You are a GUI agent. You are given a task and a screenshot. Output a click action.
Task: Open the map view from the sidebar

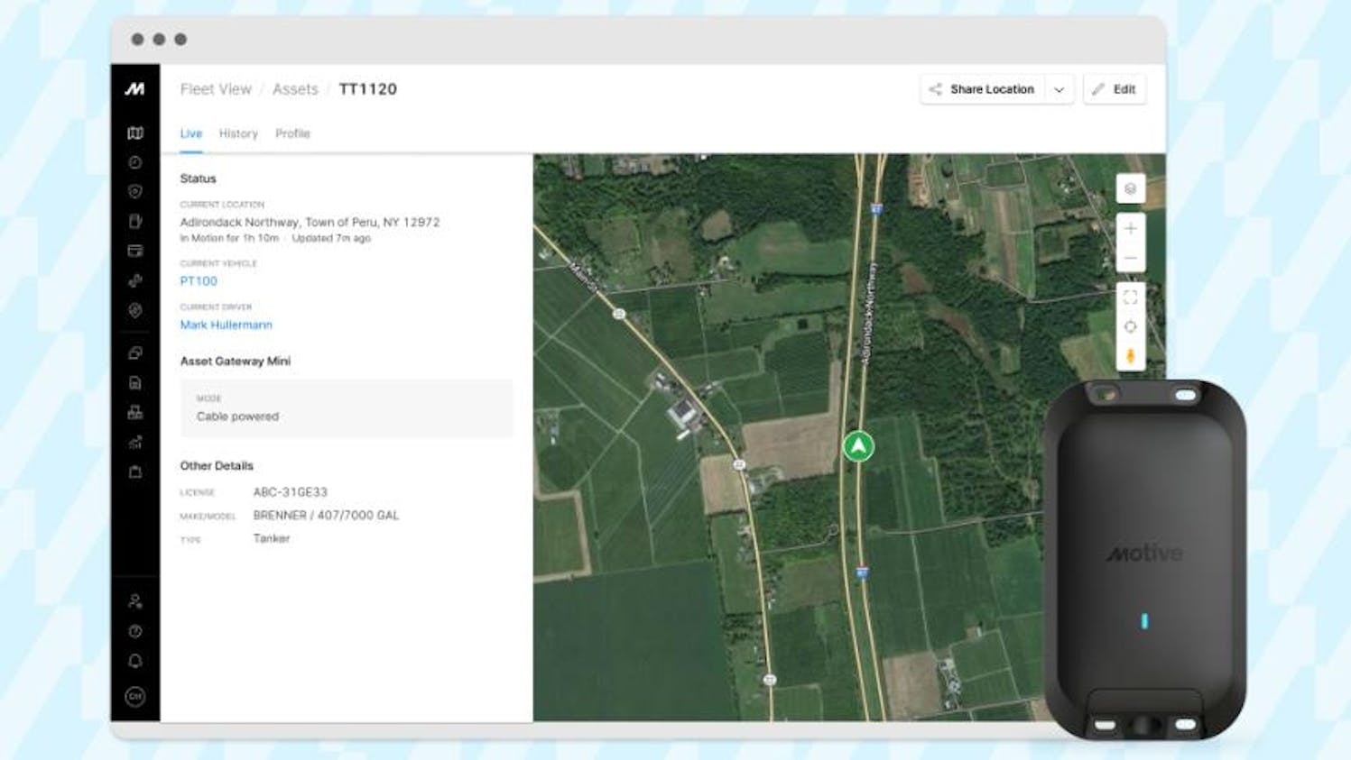(x=135, y=133)
